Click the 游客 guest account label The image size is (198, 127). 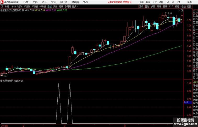(189, 2)
